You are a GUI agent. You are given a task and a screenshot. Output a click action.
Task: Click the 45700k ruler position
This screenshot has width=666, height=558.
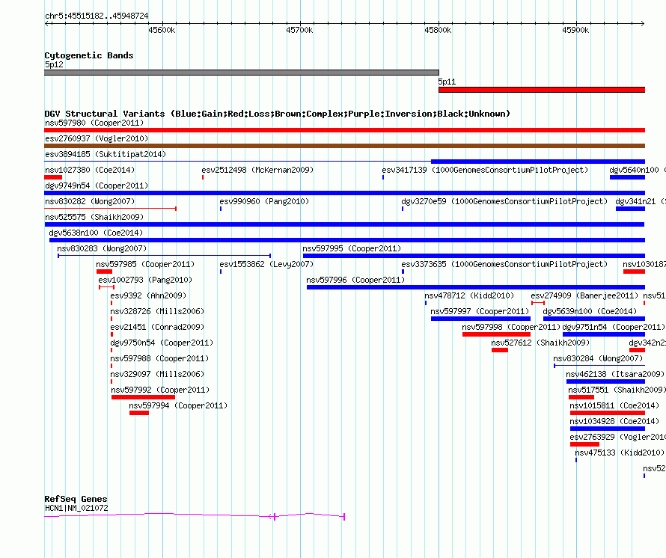tap(299, 30)
